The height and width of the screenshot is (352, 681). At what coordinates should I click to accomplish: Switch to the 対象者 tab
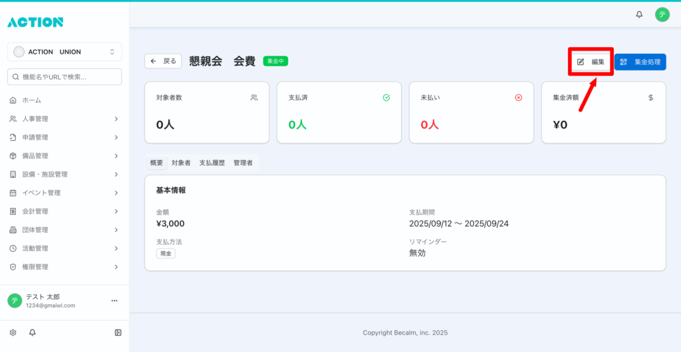click(x=181, y=163)
